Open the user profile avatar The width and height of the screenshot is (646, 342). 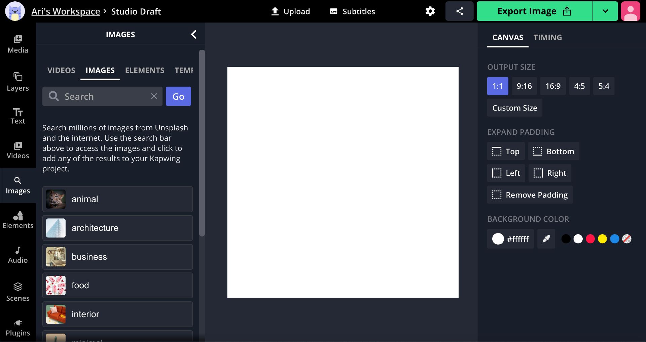[631, 11]
